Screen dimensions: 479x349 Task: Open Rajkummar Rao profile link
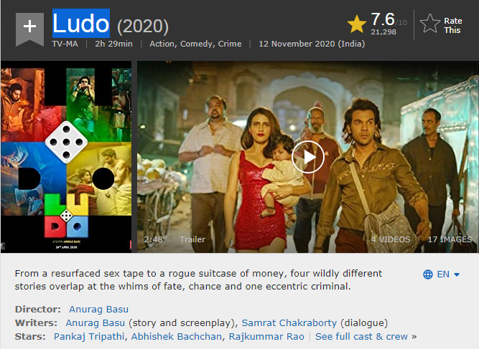(x=266, y=337)
